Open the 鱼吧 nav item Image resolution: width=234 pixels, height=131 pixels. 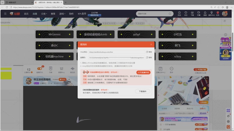71,14
